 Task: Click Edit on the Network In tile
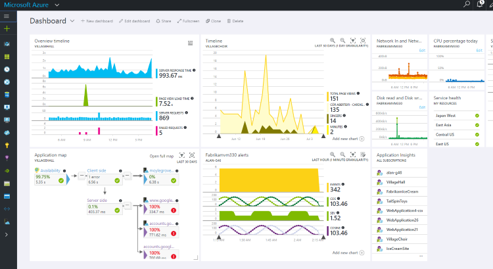click(422, 51)
